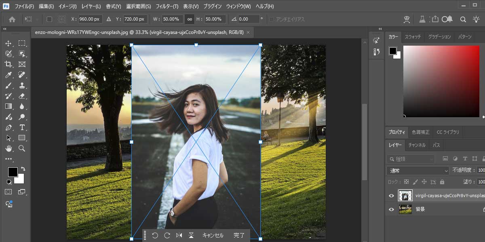485x242 pixels.
Task: Select the Spot Healing Brush tool
Action: click(x=22, y=75)
